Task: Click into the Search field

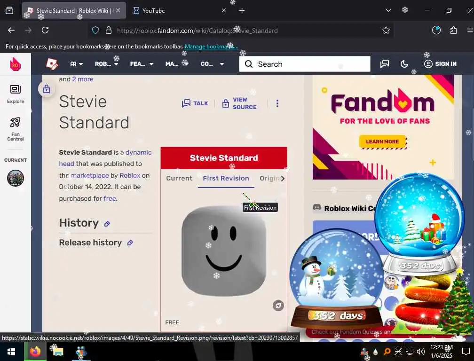Action: pos(304,64)
